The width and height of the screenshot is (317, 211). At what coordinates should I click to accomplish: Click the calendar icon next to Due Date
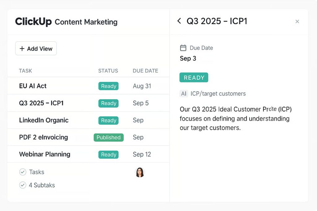(183, 48)
